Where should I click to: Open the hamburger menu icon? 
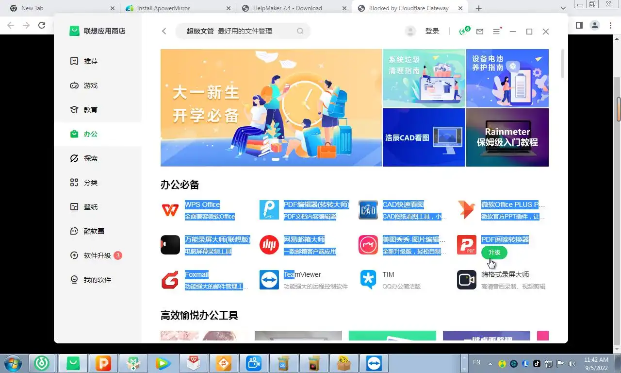(x=497, y=31)
